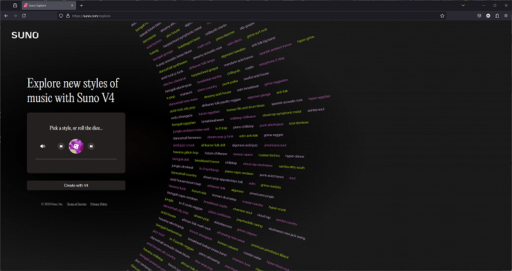512x271 pixels.
Task: Open the Privacy Policy link
Action: point(99,204)
